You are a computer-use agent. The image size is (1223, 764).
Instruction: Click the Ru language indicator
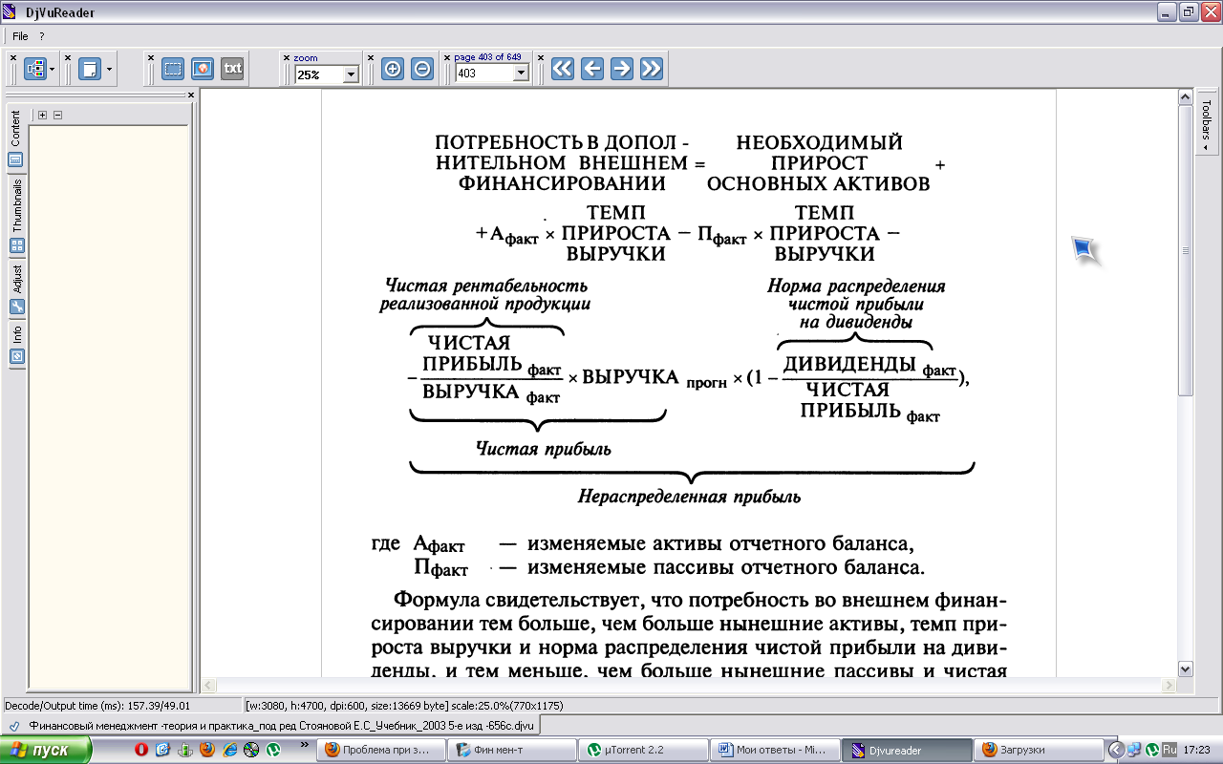1170,751
